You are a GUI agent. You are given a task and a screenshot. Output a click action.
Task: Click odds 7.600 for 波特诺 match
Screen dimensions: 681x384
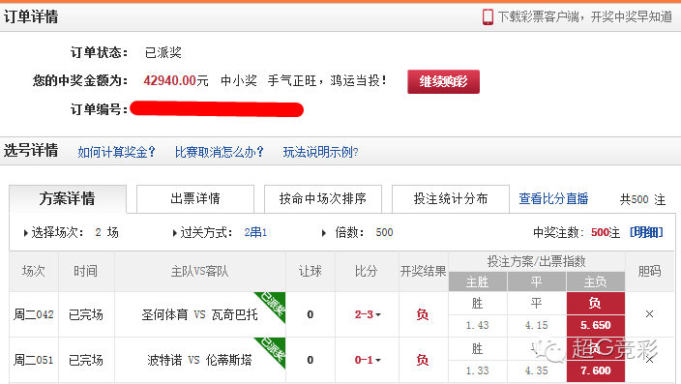coord(596,371)
